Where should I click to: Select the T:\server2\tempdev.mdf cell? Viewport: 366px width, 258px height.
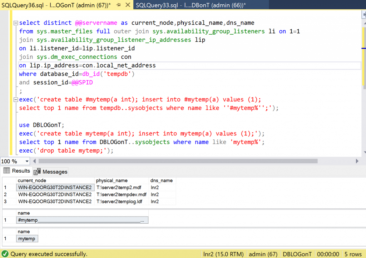pos(122,194)
